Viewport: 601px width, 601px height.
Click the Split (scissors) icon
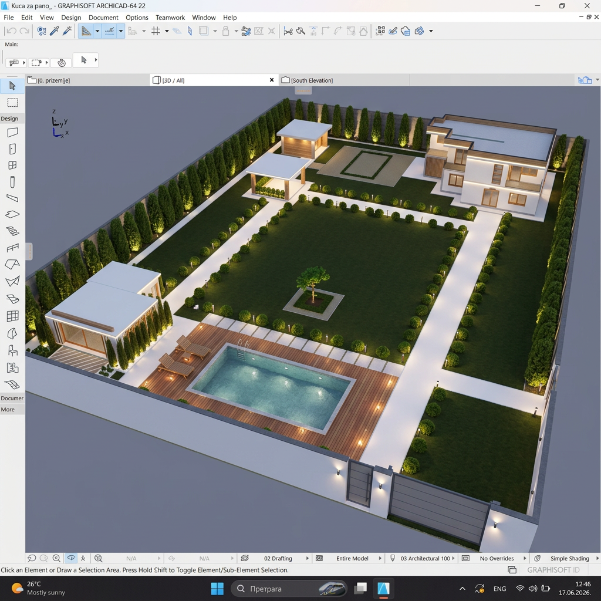(x=288, y=31)
